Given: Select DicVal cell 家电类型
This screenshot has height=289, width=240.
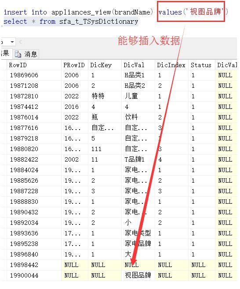Looking at the screenshot, I should (138, 233).
